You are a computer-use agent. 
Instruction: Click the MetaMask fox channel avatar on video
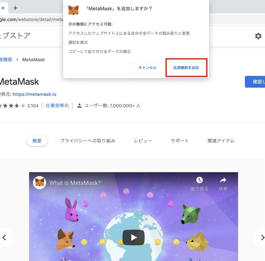[40, 183]
